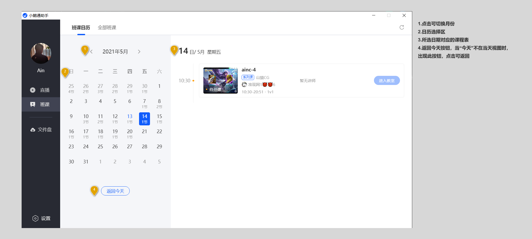Select the 班课日历 tab
Image resolution: width=532 pixels, height=239 pixels.
81,28
